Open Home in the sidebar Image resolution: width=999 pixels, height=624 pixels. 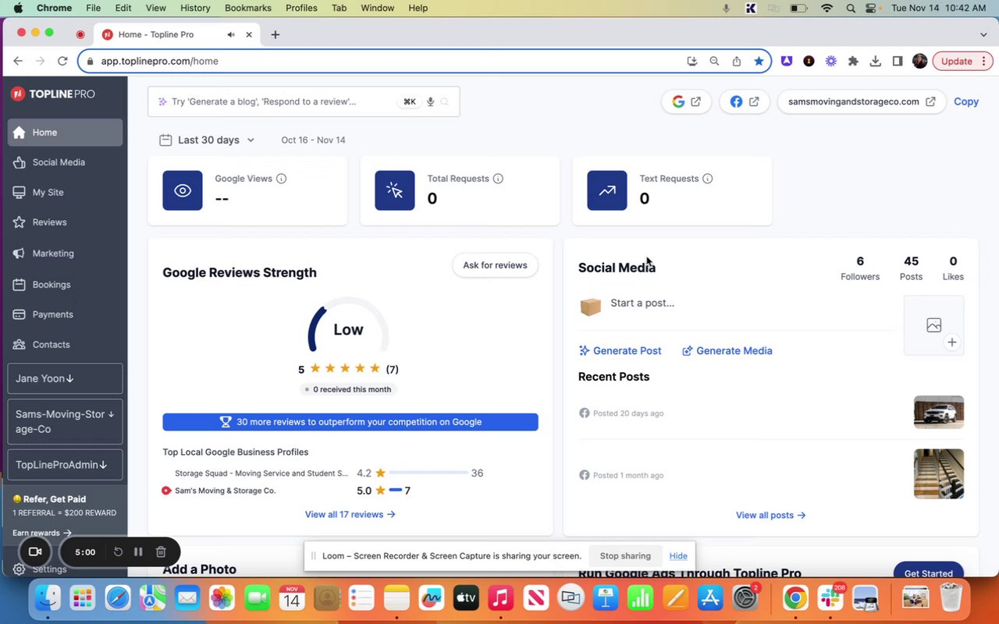click(65, 133)
